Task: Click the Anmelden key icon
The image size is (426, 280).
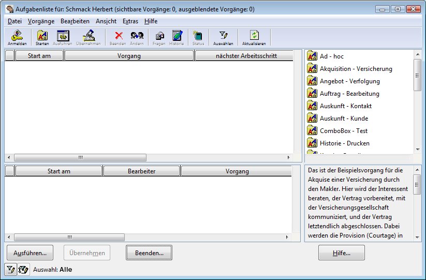Action: pos(17,37)
